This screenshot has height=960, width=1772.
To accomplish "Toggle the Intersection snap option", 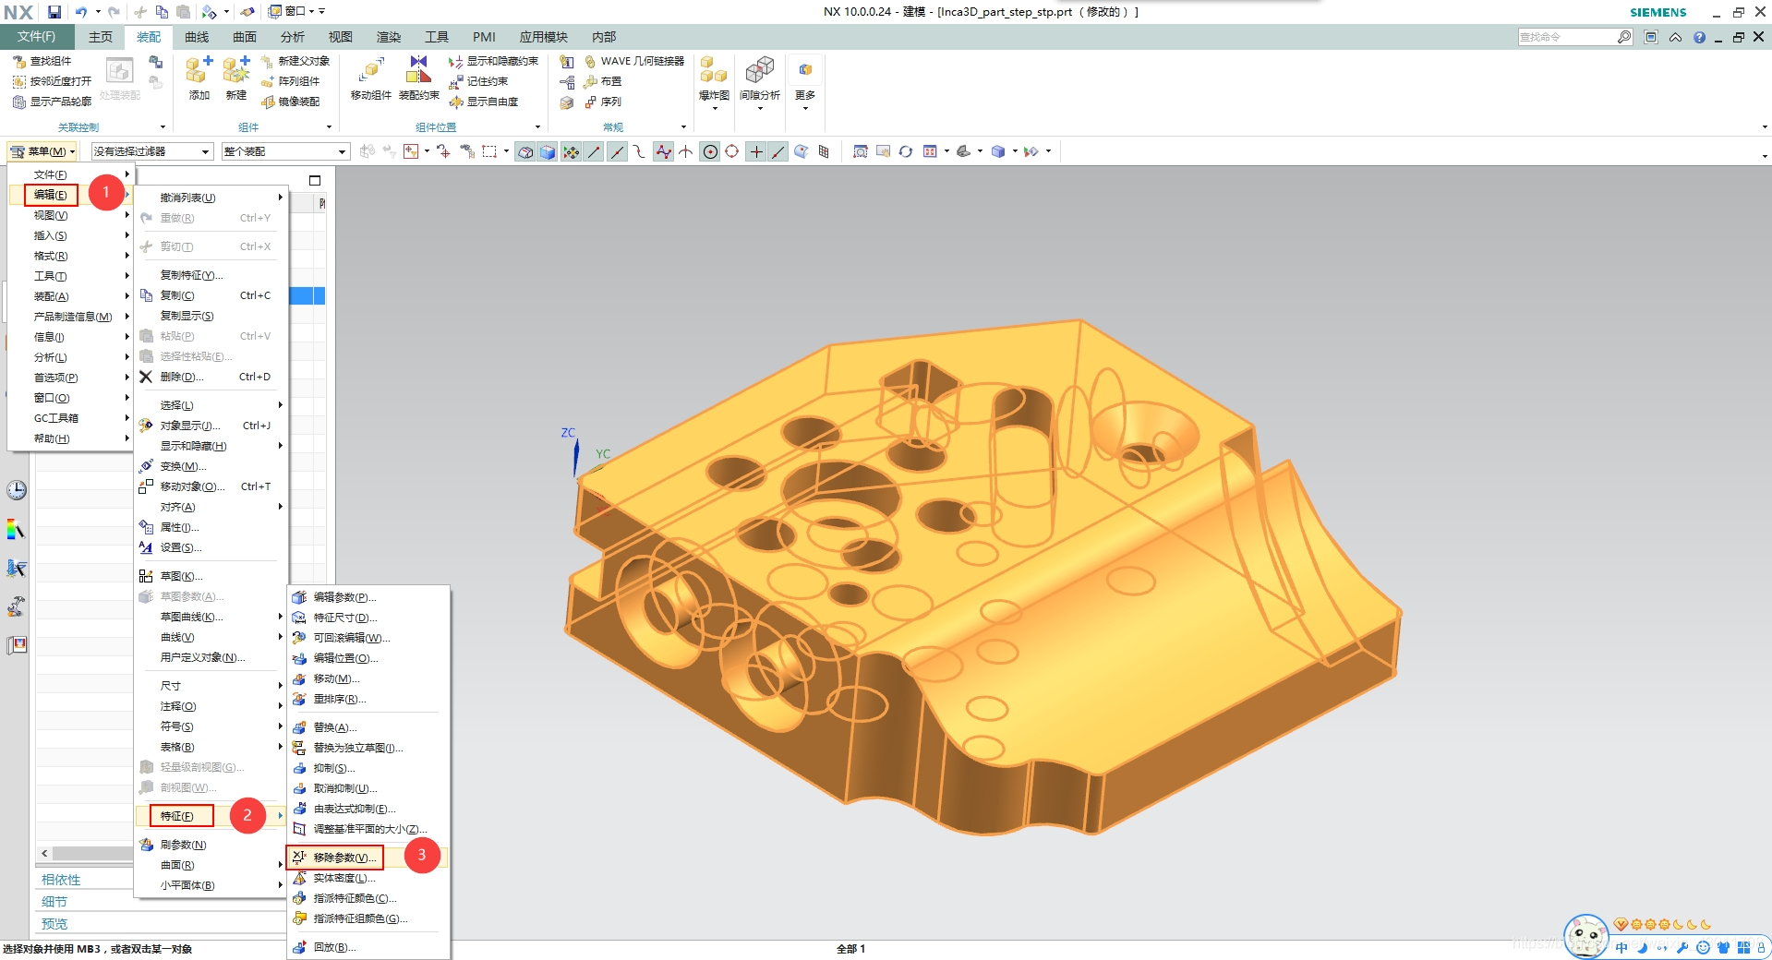I will [x=686, y=151].
